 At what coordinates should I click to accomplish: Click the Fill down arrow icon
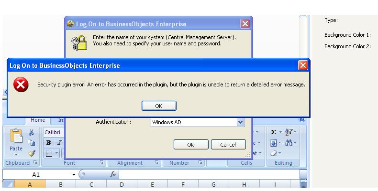tap(273, 143)
